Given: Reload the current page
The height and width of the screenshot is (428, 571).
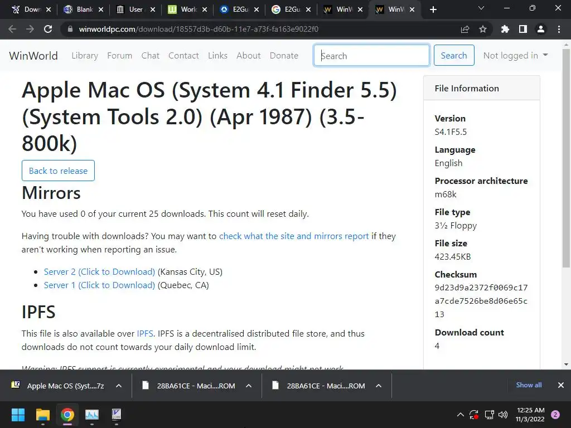Looking at the screenshot, I should 48,29.
